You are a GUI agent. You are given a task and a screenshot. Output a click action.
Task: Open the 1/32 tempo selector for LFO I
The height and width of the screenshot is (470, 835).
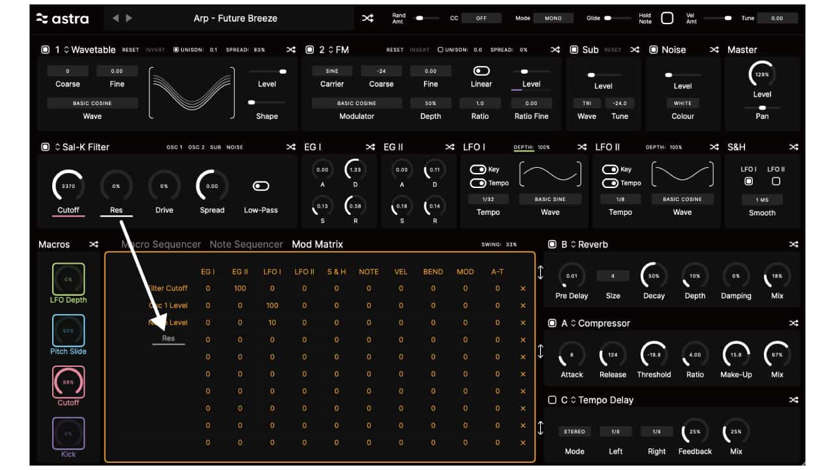(x=488, y=198)
